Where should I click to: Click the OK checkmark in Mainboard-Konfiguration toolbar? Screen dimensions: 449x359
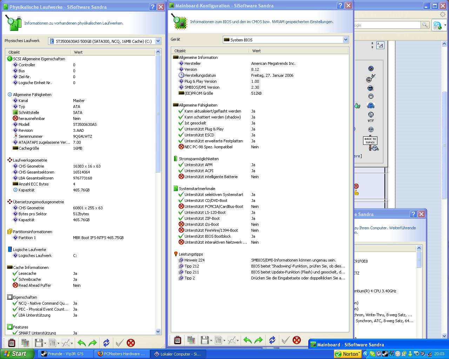(x=286, y=340)
